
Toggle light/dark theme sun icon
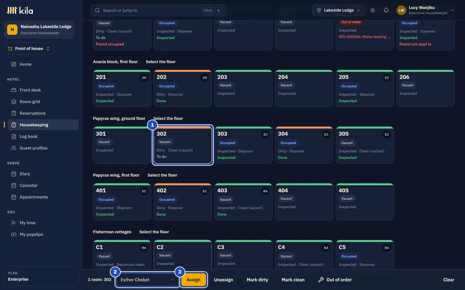coord(373,10)
